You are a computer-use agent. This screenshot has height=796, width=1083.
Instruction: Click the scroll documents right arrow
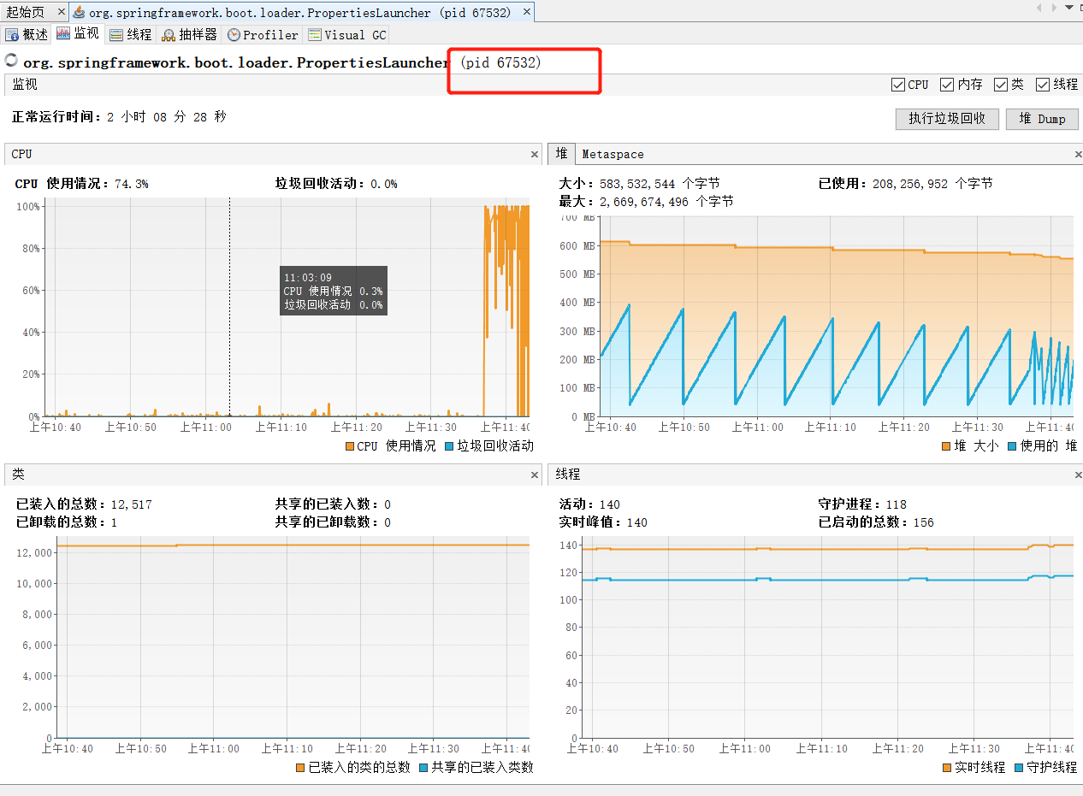point(1053,8)
